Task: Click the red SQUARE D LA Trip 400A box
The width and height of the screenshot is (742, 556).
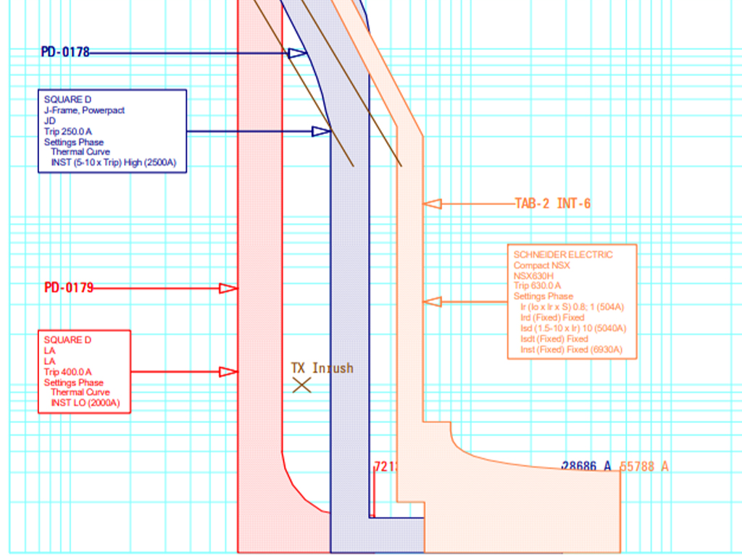Action: pos(84,371)
